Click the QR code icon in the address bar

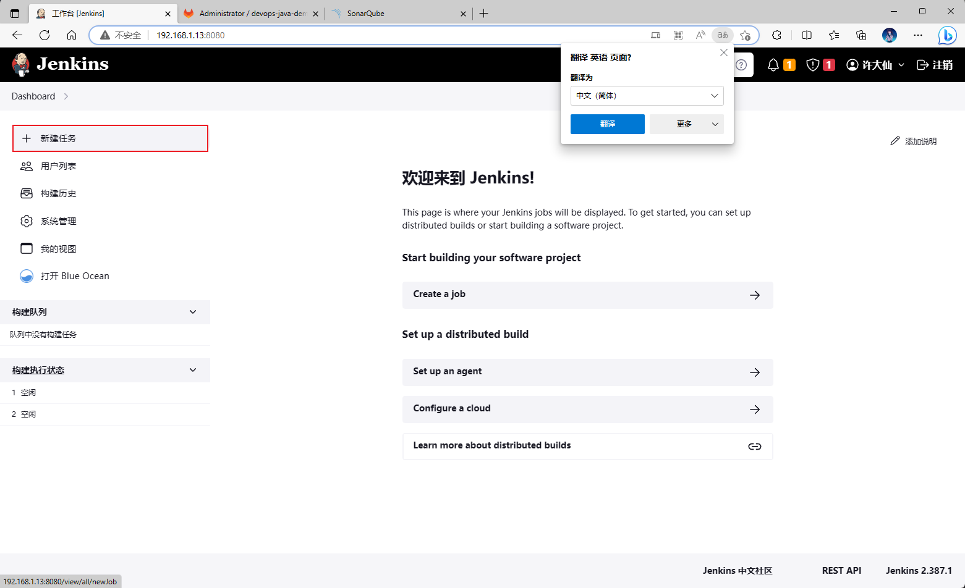coord(678,35)
